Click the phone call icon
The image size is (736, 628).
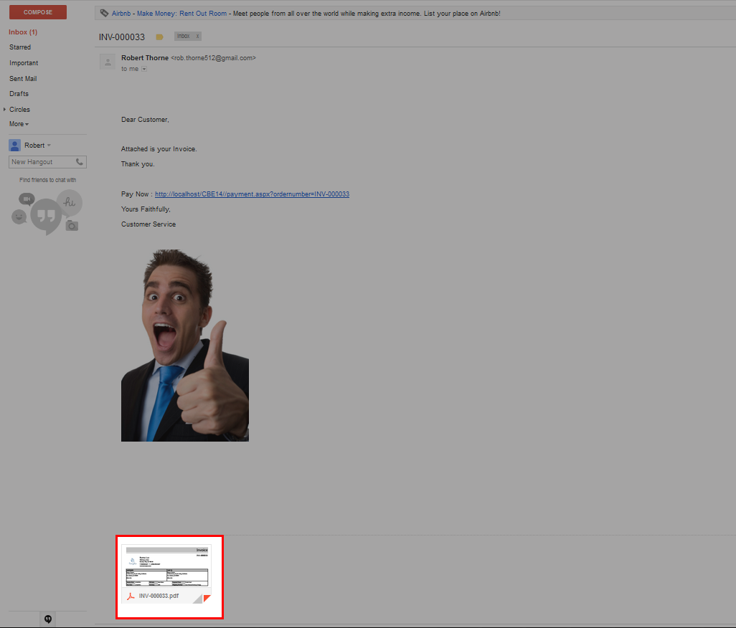click(80, 162)
